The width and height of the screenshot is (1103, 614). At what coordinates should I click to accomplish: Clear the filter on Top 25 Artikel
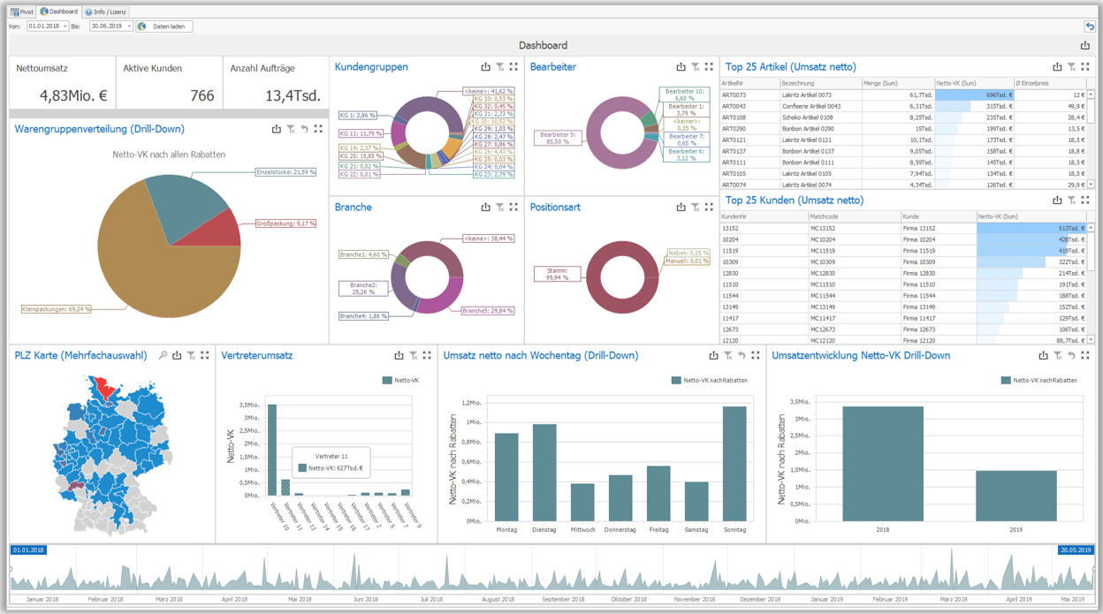click(1071, 67)
